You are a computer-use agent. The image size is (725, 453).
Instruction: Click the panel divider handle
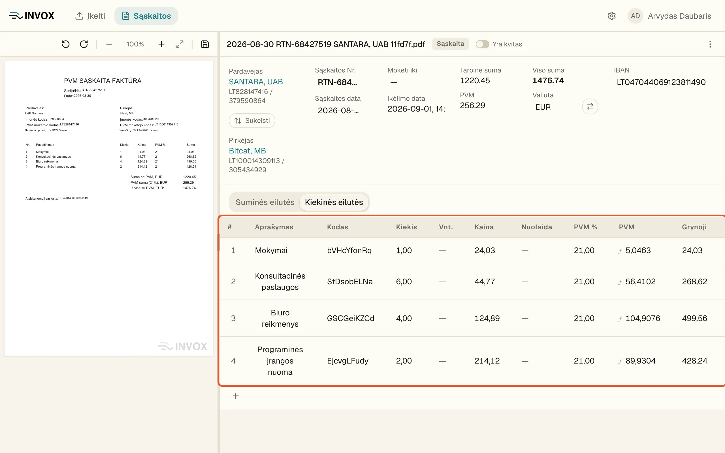coord(219,242)
